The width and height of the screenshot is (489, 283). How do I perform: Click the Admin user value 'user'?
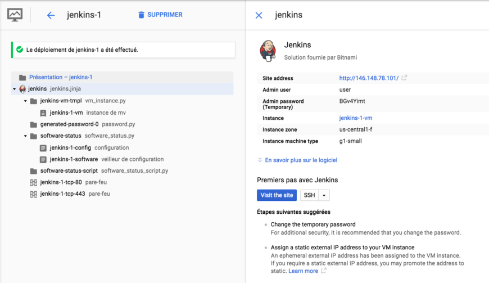345,89
